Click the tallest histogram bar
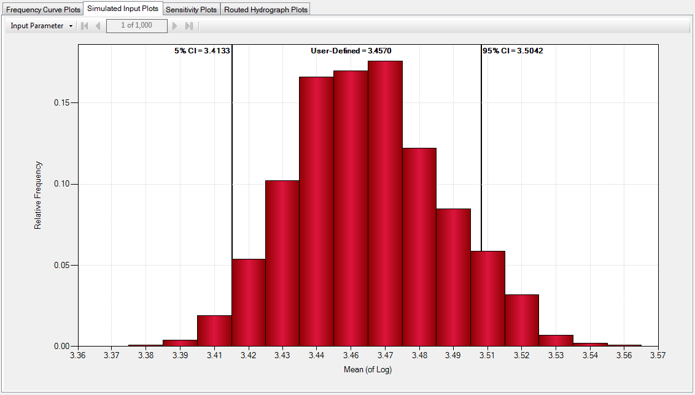The image size is (695, 395). pos(386,202)
